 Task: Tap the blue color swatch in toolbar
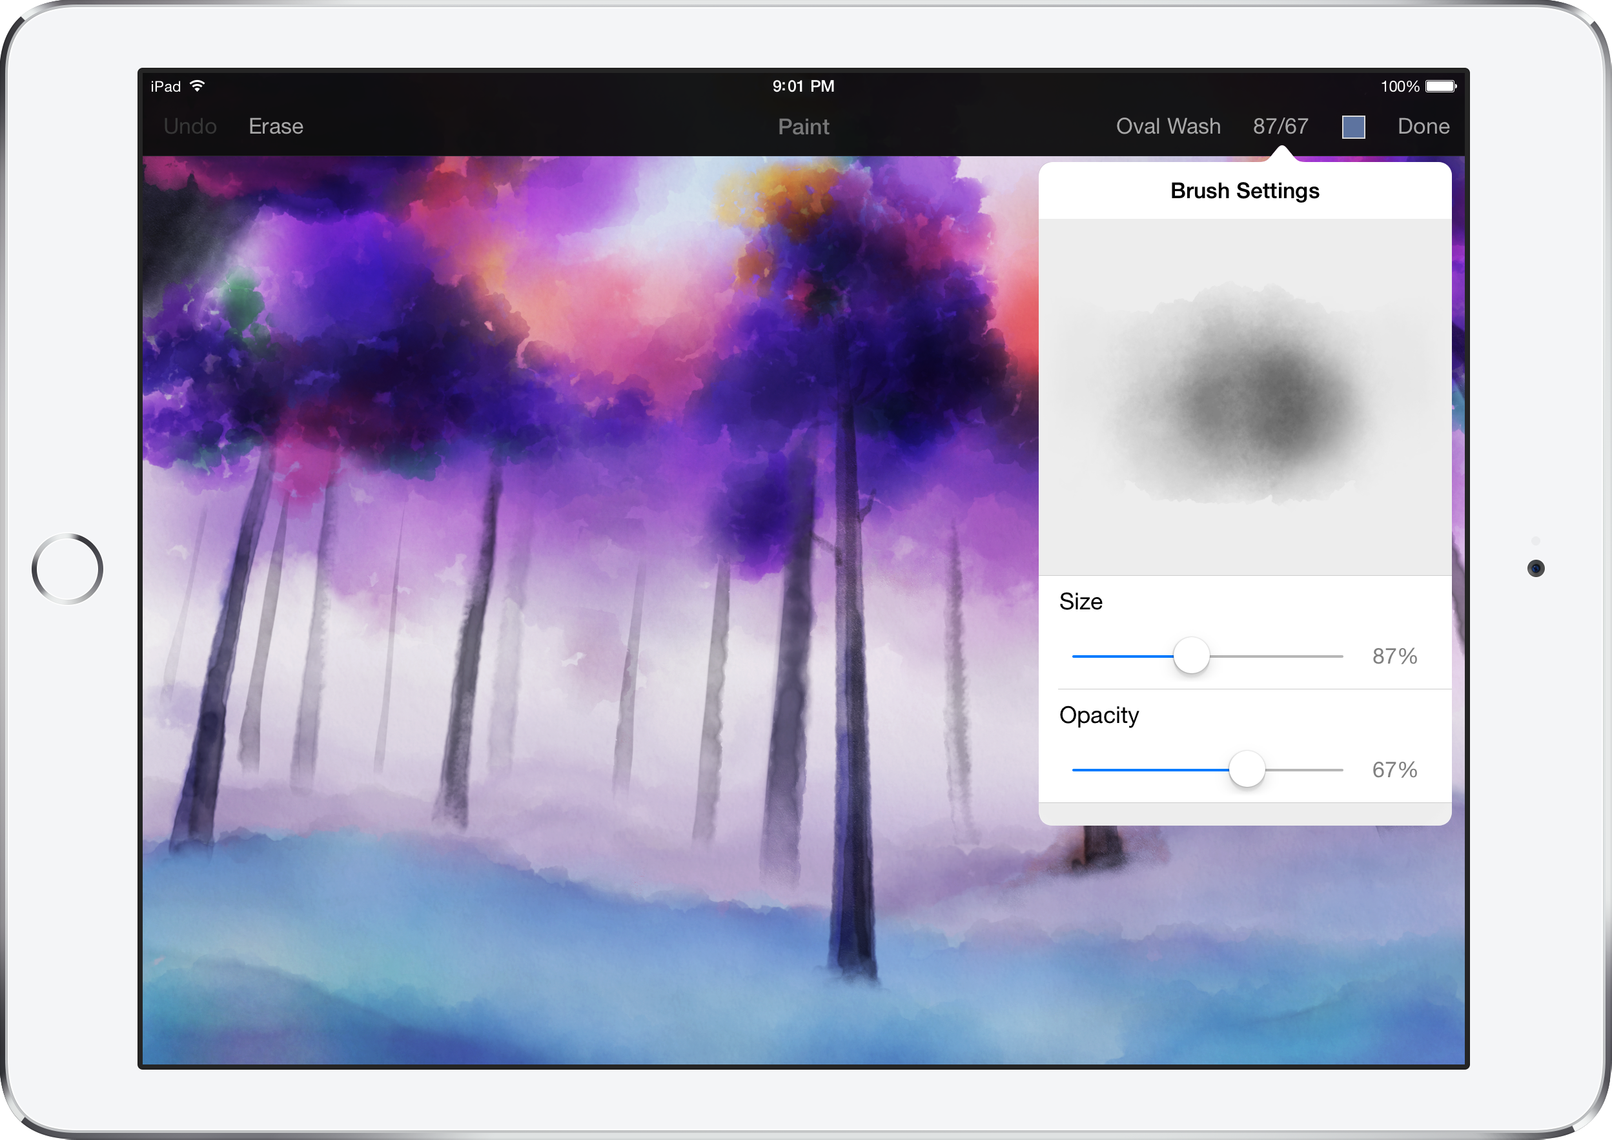[1352, 127]
